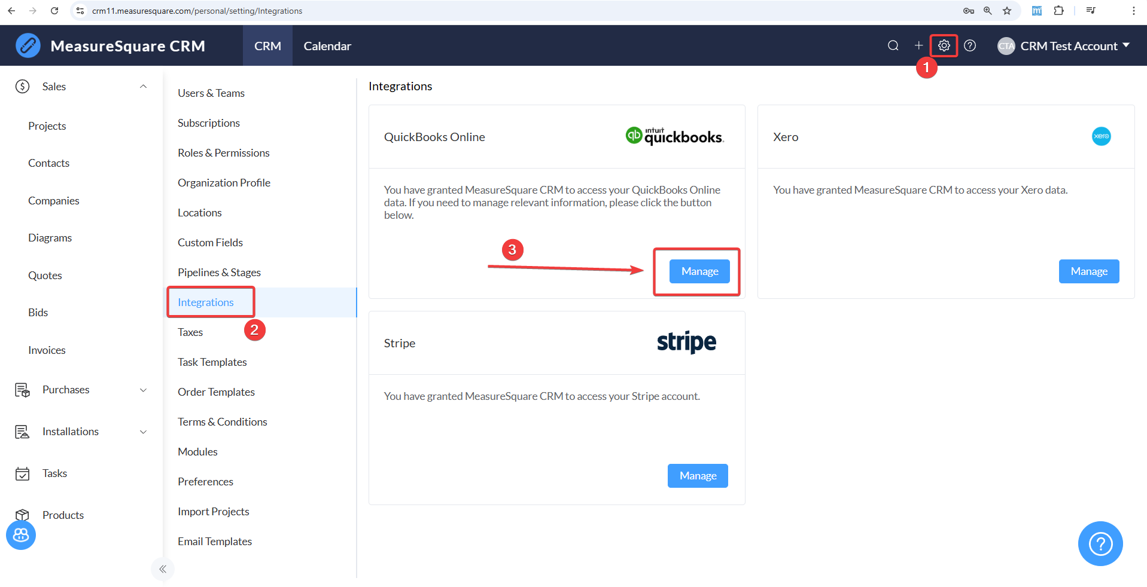Image resolution: width=1147 pixels, height=587 pixels.
Task: Click the Xero logo
Action: pyautogui.click(x=1101, y=136)
